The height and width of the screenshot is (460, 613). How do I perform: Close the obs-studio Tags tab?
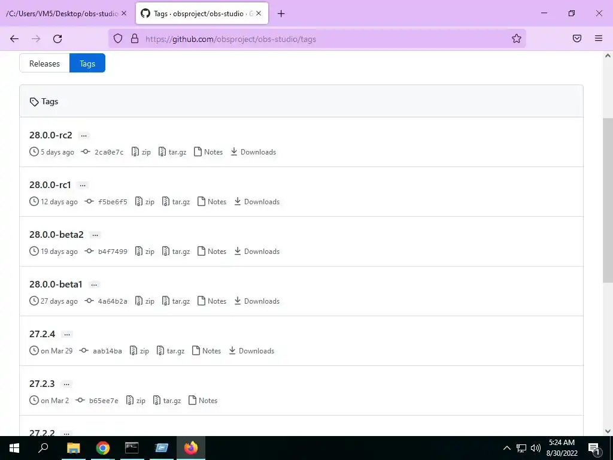[x=259, y=13]
